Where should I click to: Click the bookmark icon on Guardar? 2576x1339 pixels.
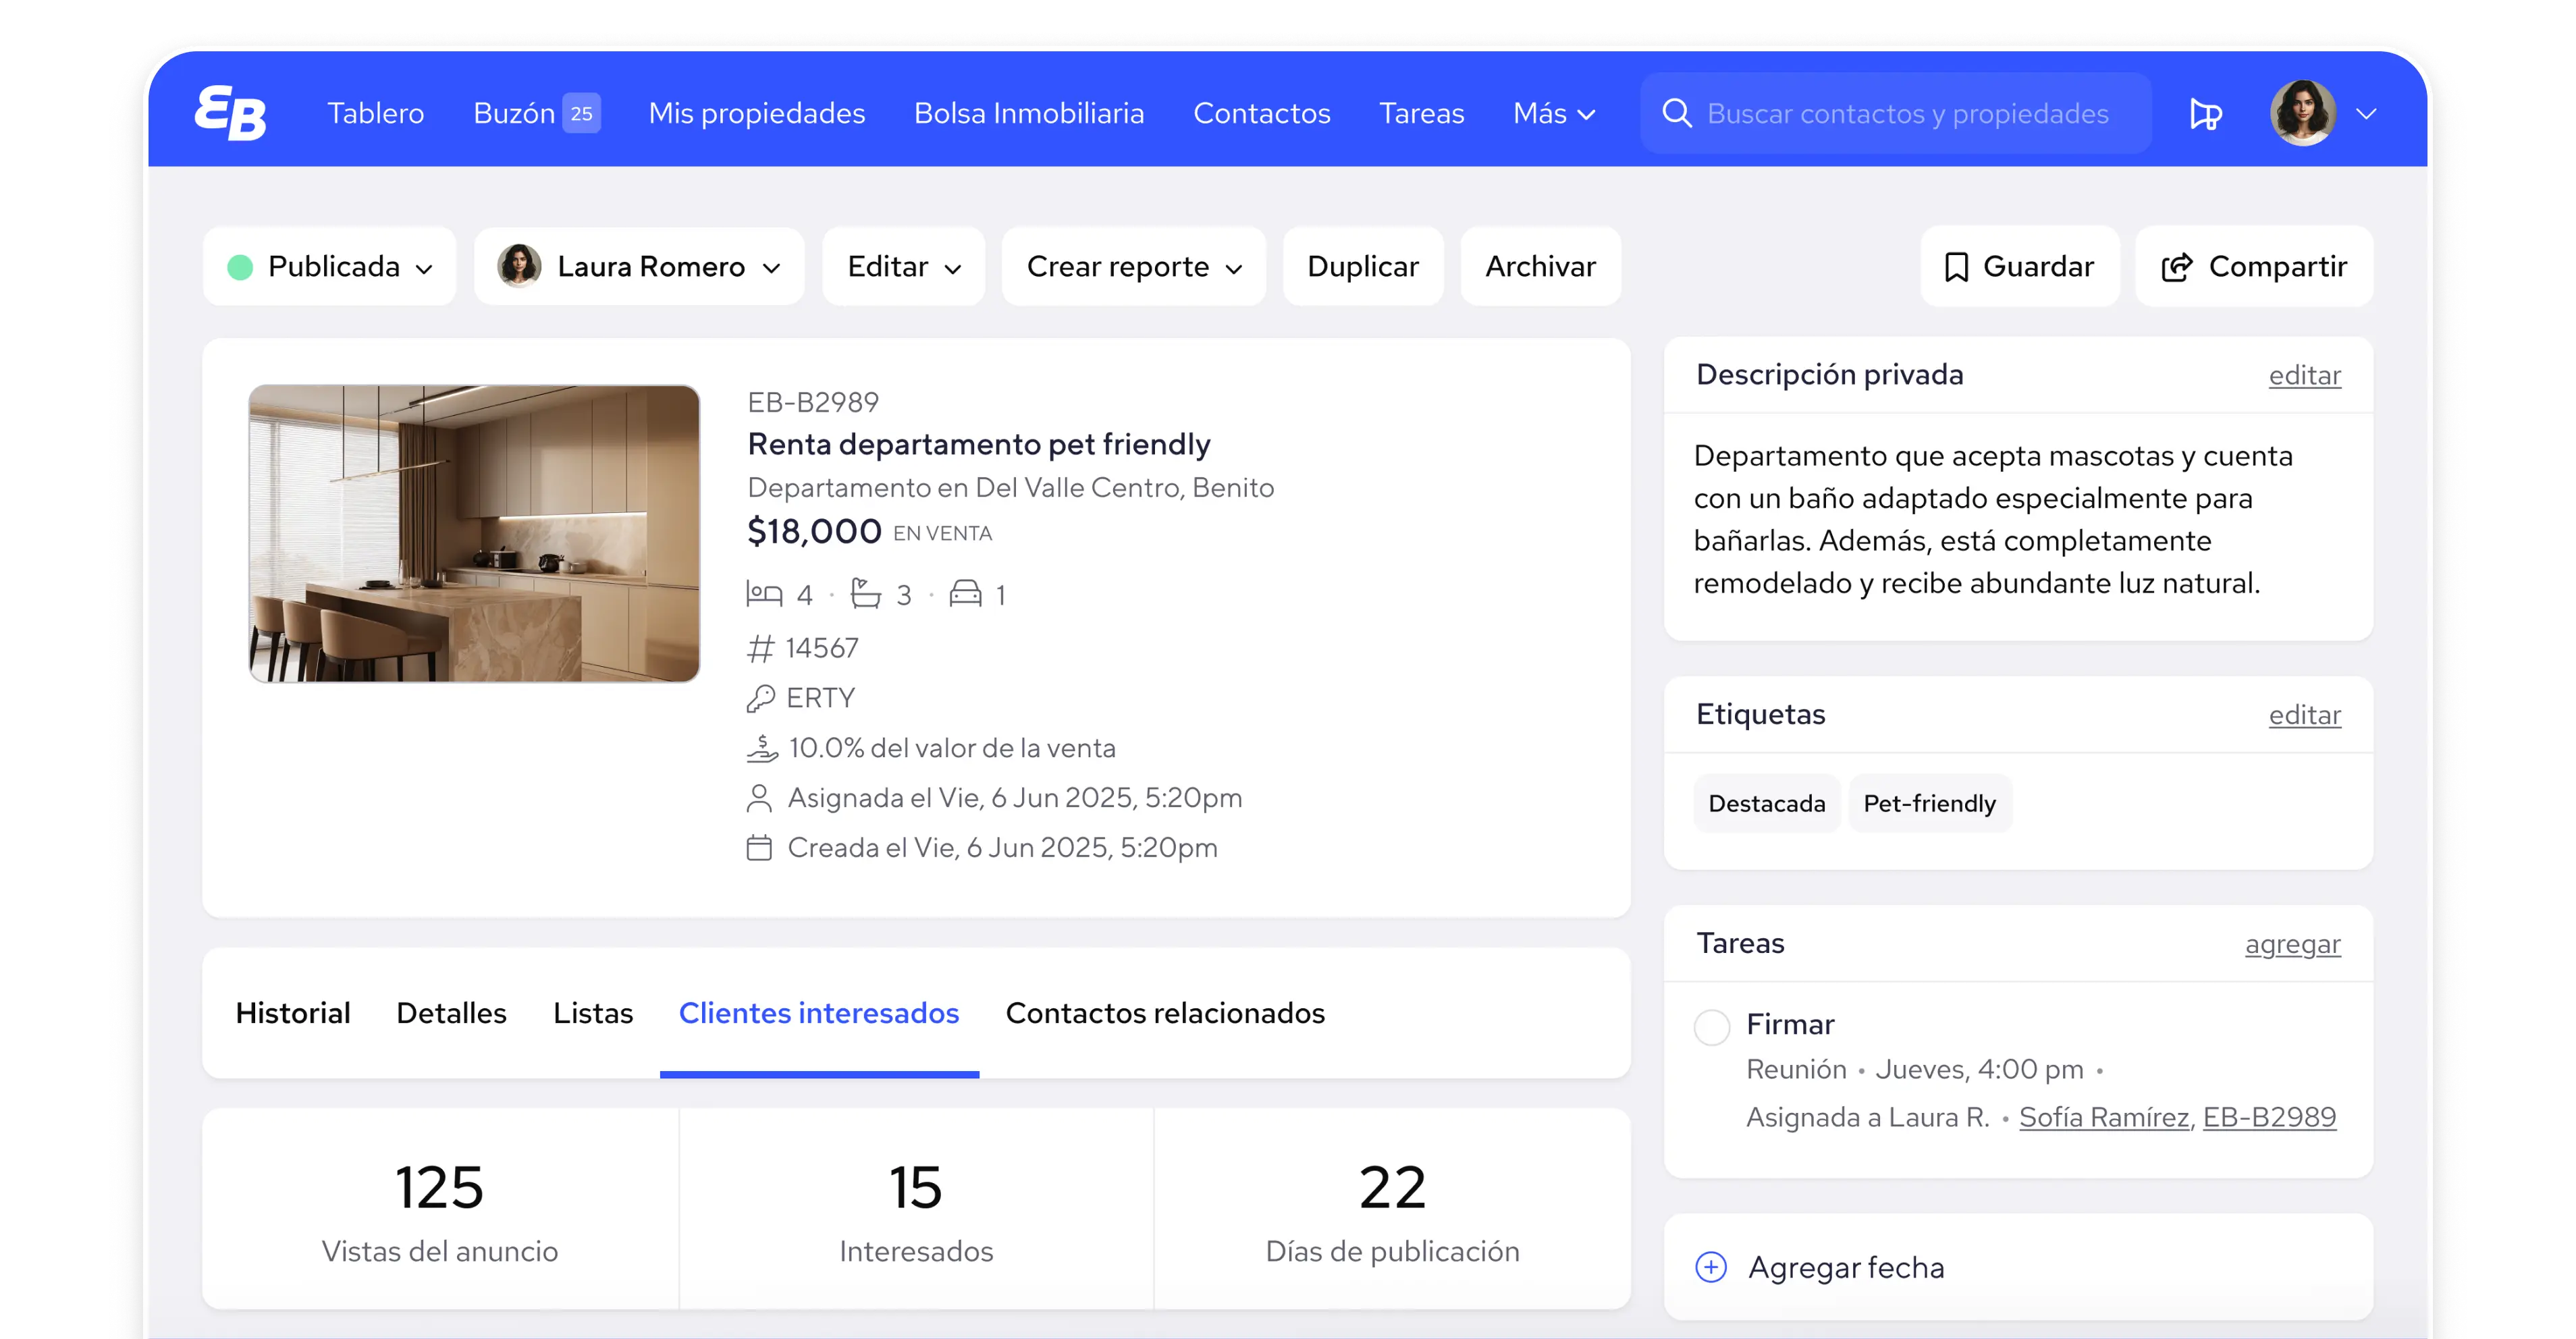1957,266
